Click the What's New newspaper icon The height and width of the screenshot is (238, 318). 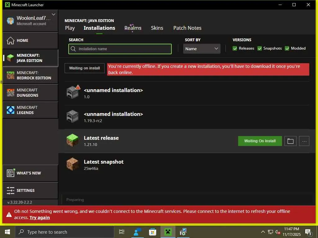11,173
